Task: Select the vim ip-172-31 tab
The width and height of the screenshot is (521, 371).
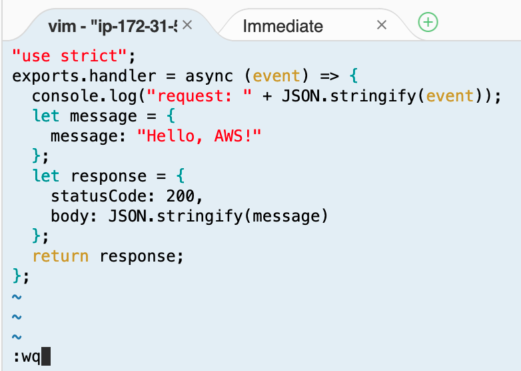Action: 113,26
